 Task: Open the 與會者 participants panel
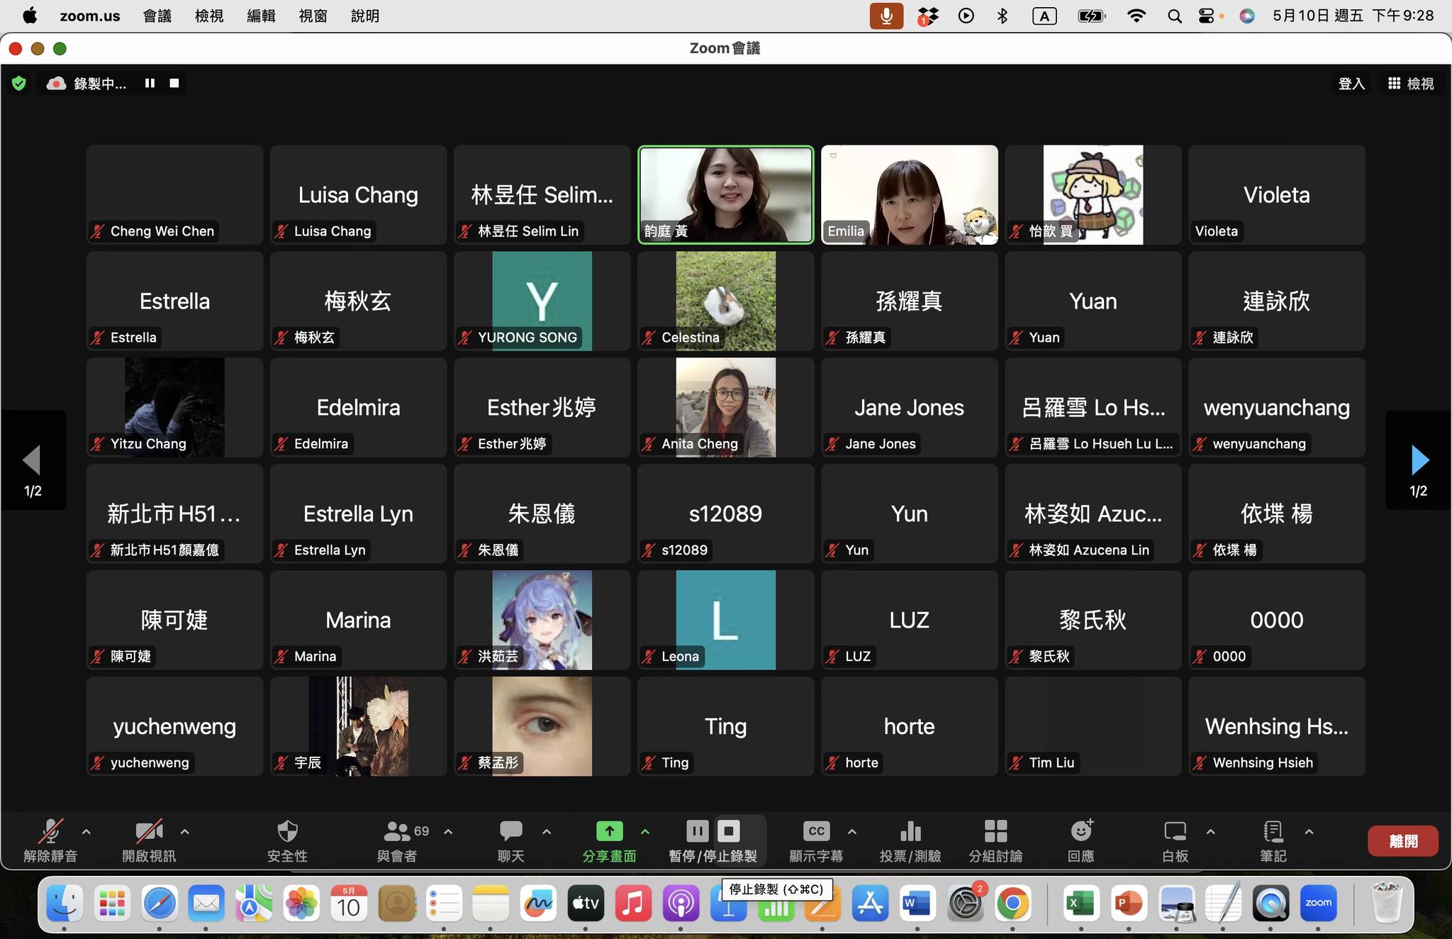[397, 841]
